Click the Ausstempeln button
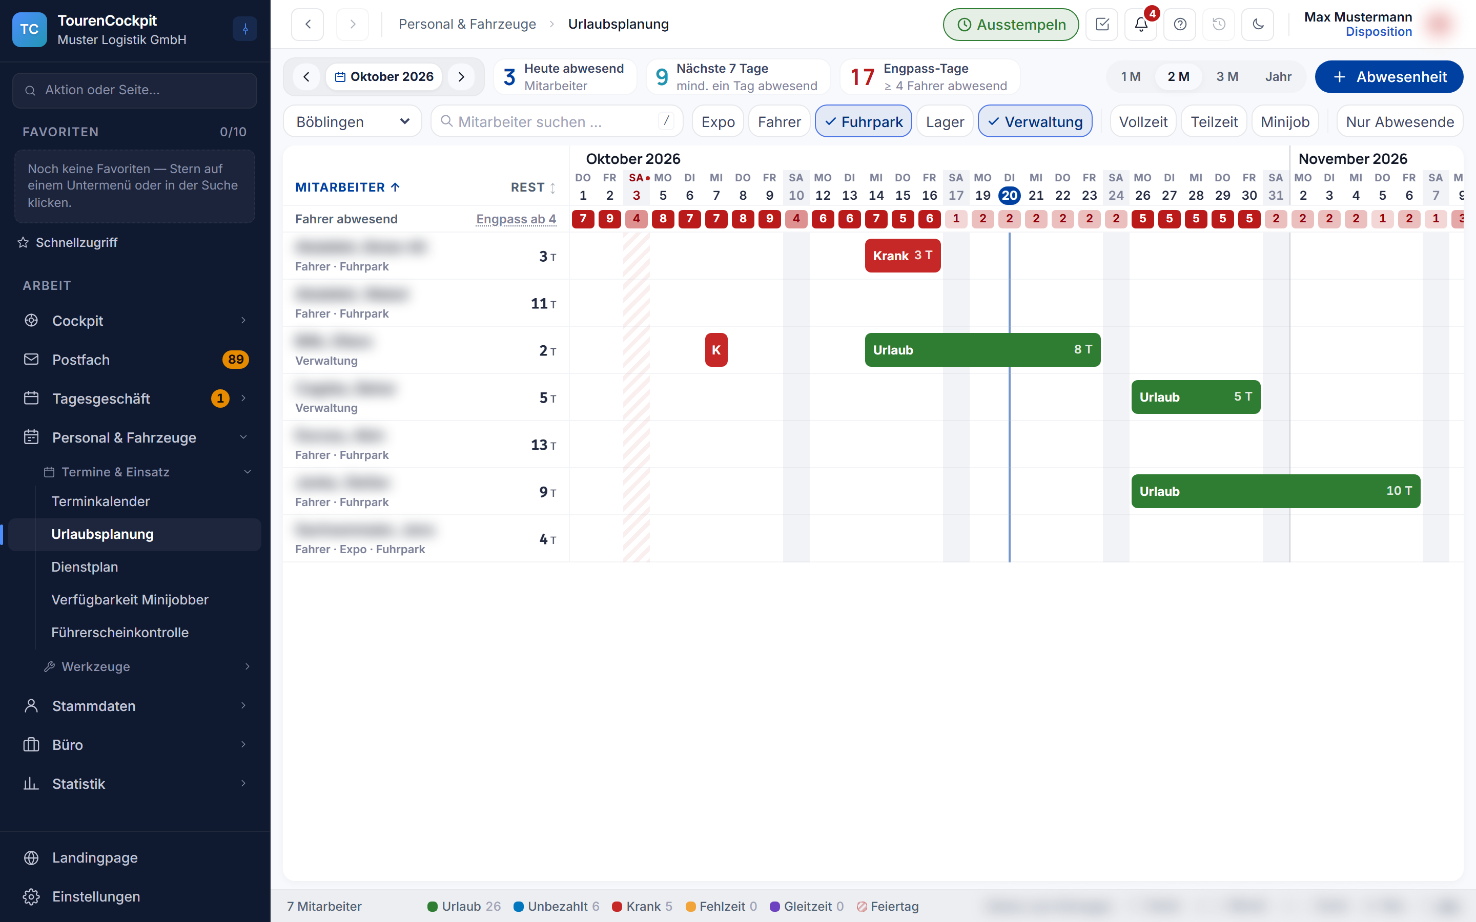Viewport: 1476px width, 922px height. tap(1011, 25)
